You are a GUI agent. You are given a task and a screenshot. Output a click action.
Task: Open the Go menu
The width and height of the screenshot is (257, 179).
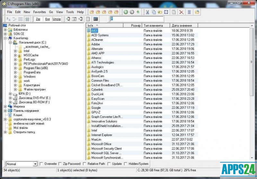(51, 12)
